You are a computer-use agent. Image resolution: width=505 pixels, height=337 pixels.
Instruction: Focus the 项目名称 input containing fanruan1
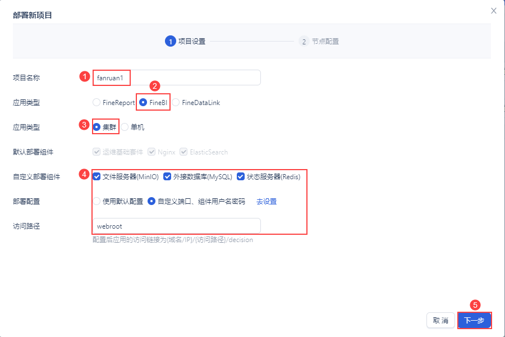pyautogui.click(x=177, y=78)
